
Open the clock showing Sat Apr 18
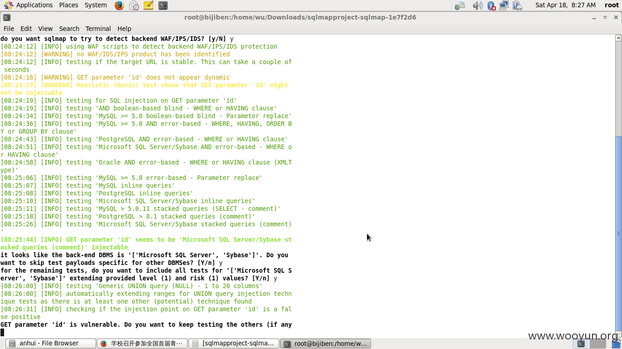coord(566,5)
